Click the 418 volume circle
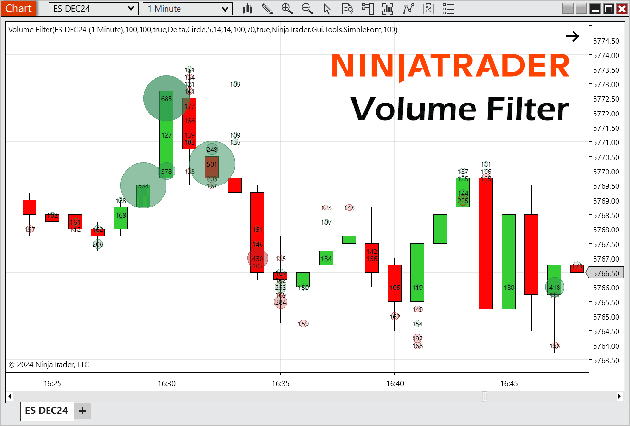 tap(555, 288)
